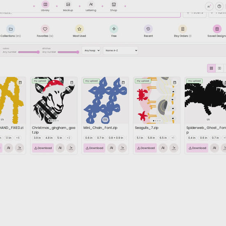Select 6.5 in size on Seagulls card
Image resolution: width=226 pixels, height=226 pixels.
coord(163,138)
